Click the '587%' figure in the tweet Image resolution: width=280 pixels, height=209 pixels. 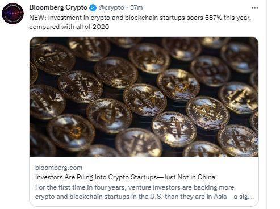214,18
